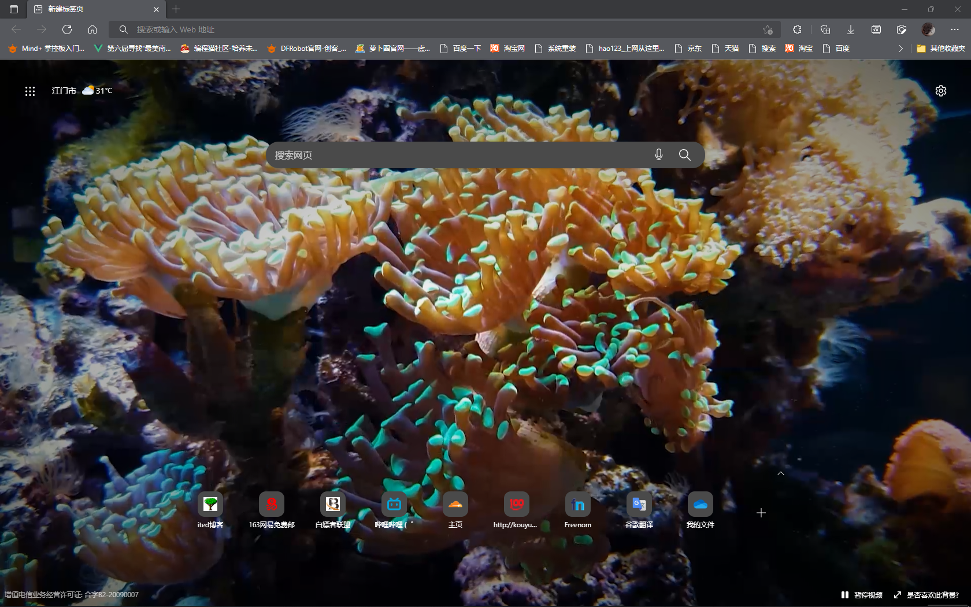971x607 pixels.
Task: Click the microphone voice search icon
Action: coord(658,155)
